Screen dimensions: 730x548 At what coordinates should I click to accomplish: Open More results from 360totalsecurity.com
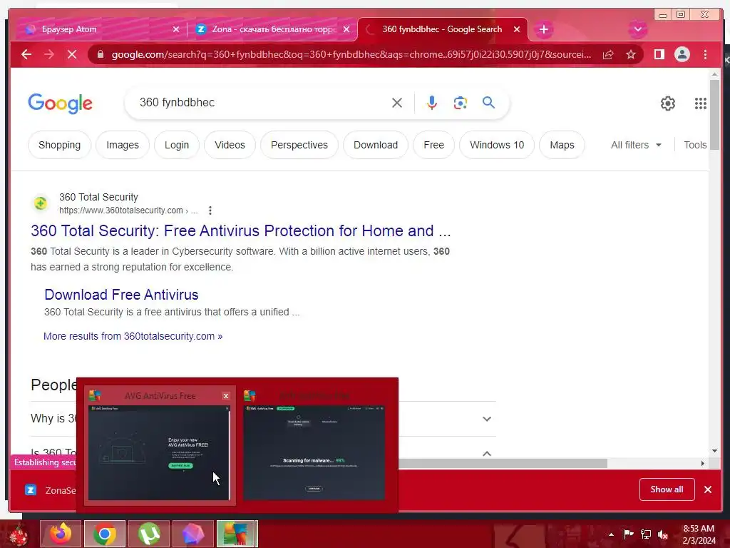click(x=133, y=336)
